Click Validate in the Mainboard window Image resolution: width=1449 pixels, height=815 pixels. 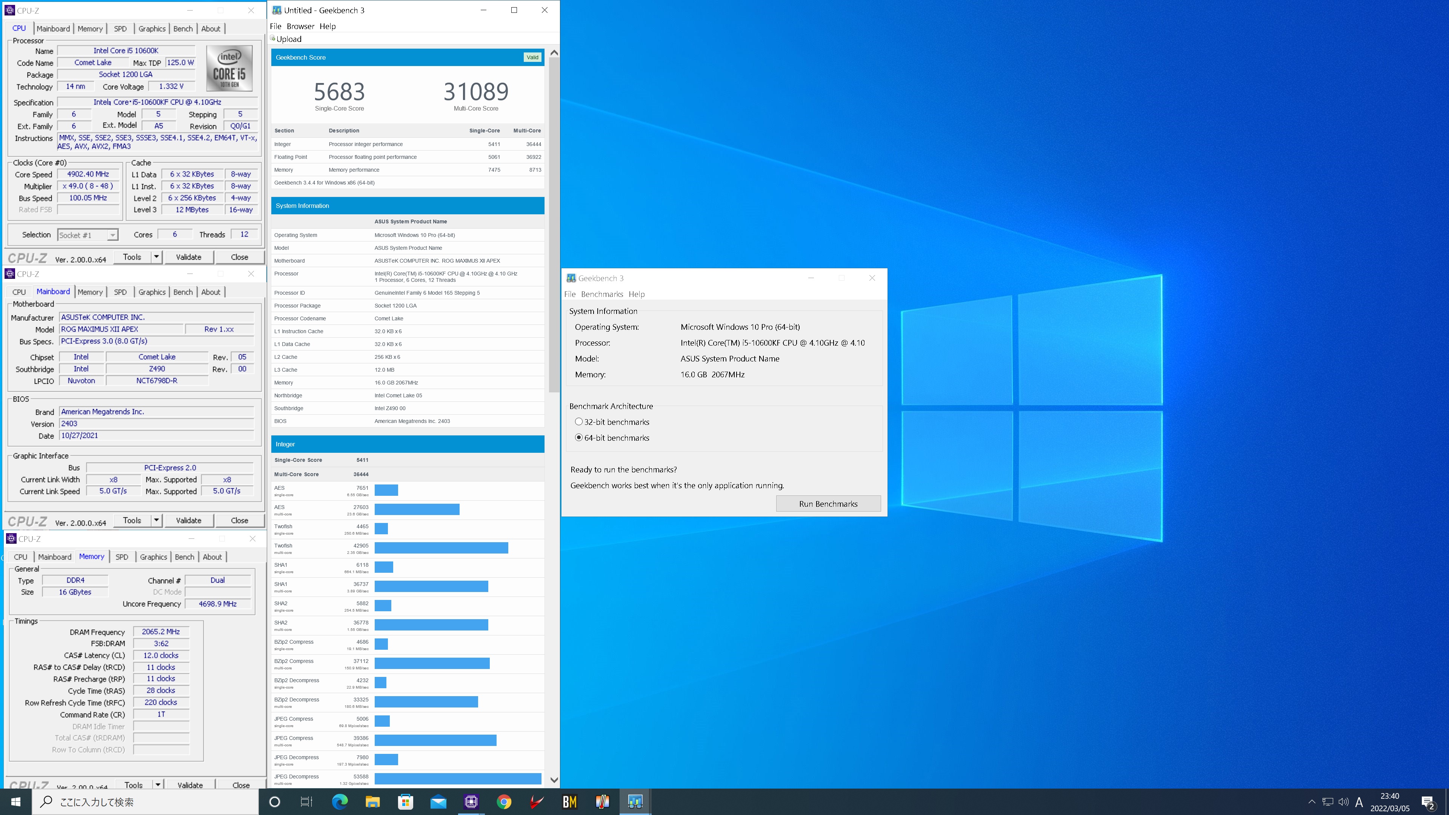coord(188,520)
